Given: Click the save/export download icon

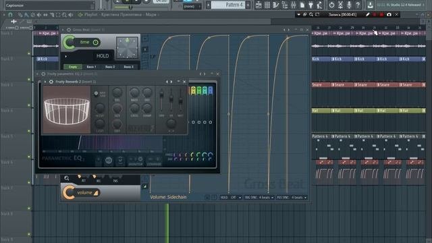Looking at the screenshot, I should pyautogui.click(x=370, y=5).
